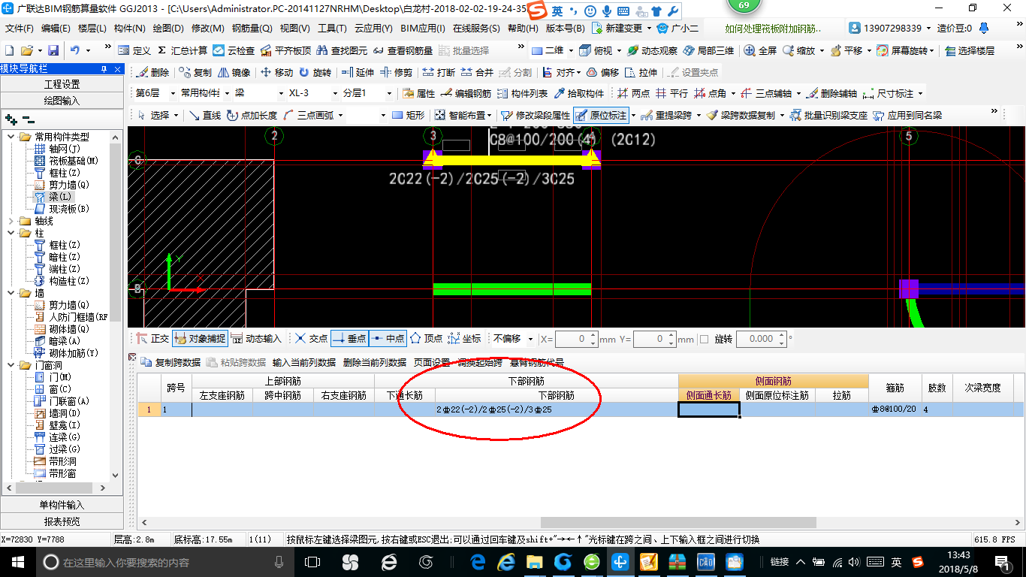
Task: Select the 移动 move tool
Action: pos(276,72)
